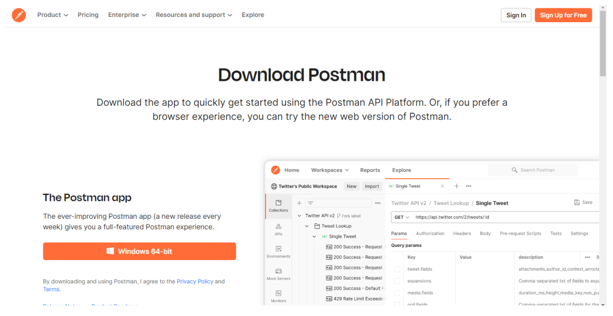613x316 pixels.
Task: Click the Import button
Action: pos(372,187)
